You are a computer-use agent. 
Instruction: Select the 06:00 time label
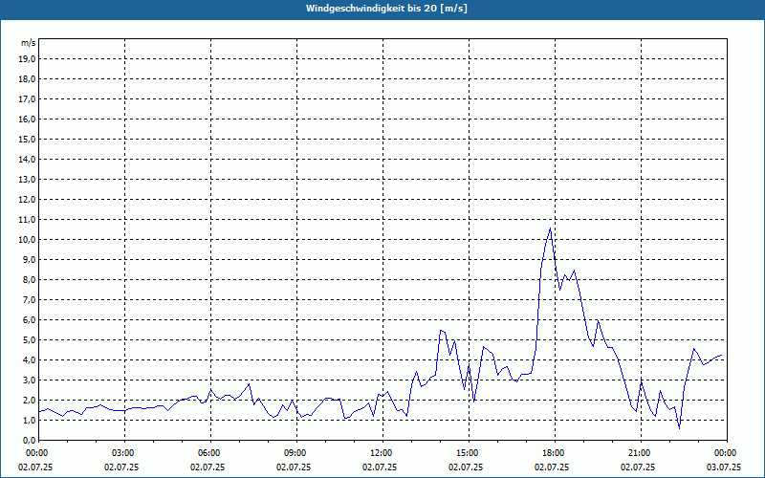[208, 453]
